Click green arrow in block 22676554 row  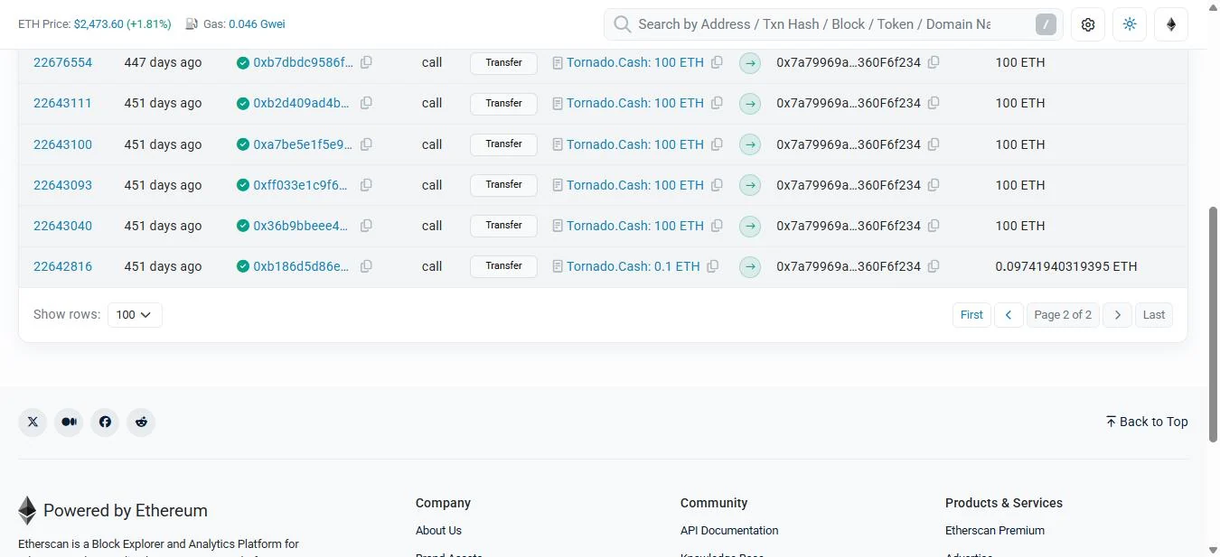(750, 63)
